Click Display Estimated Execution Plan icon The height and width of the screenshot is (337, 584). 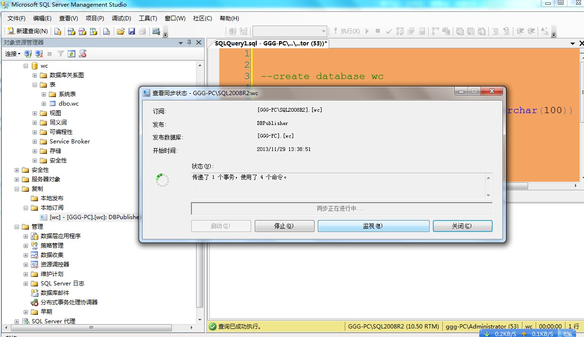pyautogui.click(x=400, y=31)
